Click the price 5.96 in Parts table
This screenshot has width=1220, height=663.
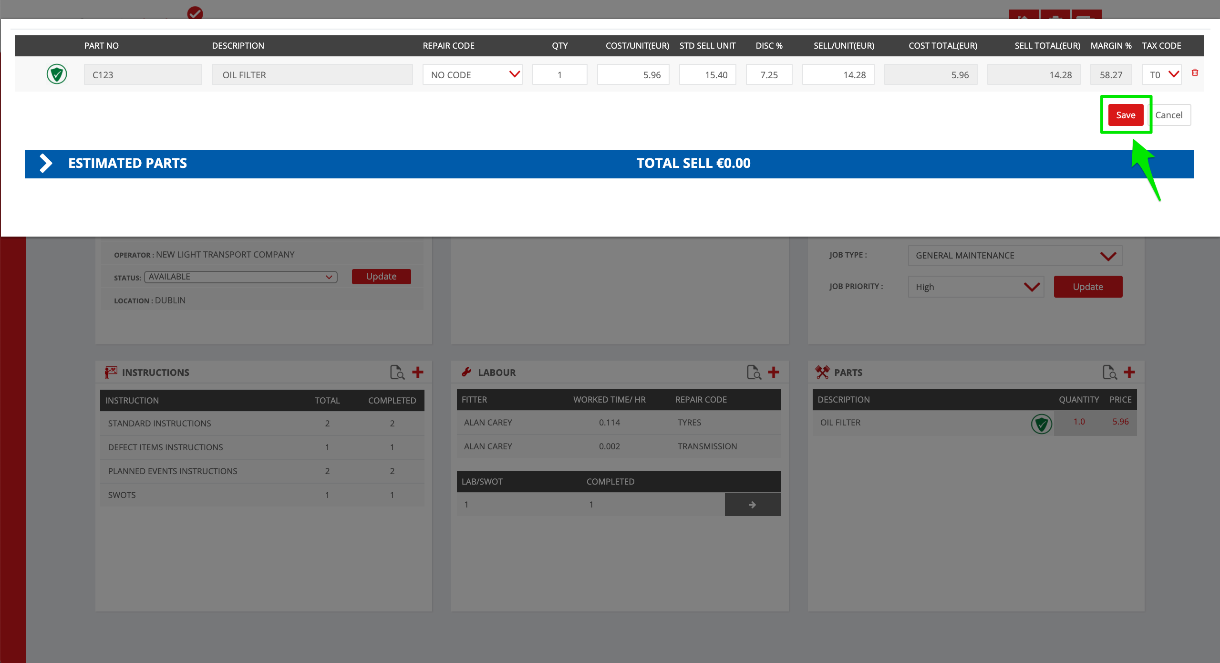(1120, 422)
